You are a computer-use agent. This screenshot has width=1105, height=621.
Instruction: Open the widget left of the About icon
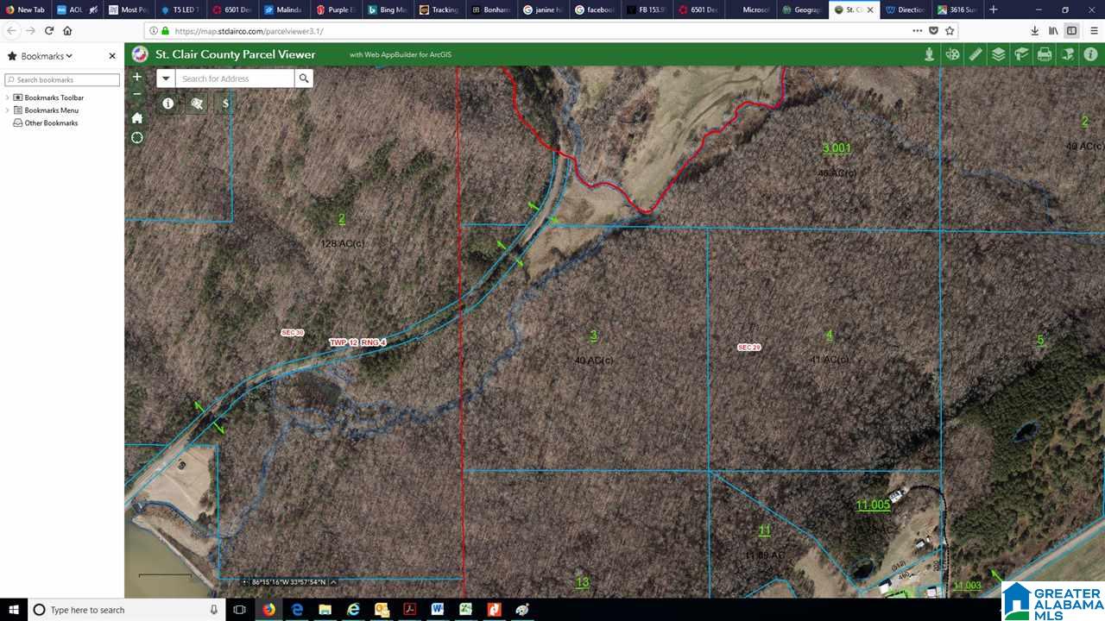(1068, 54)
